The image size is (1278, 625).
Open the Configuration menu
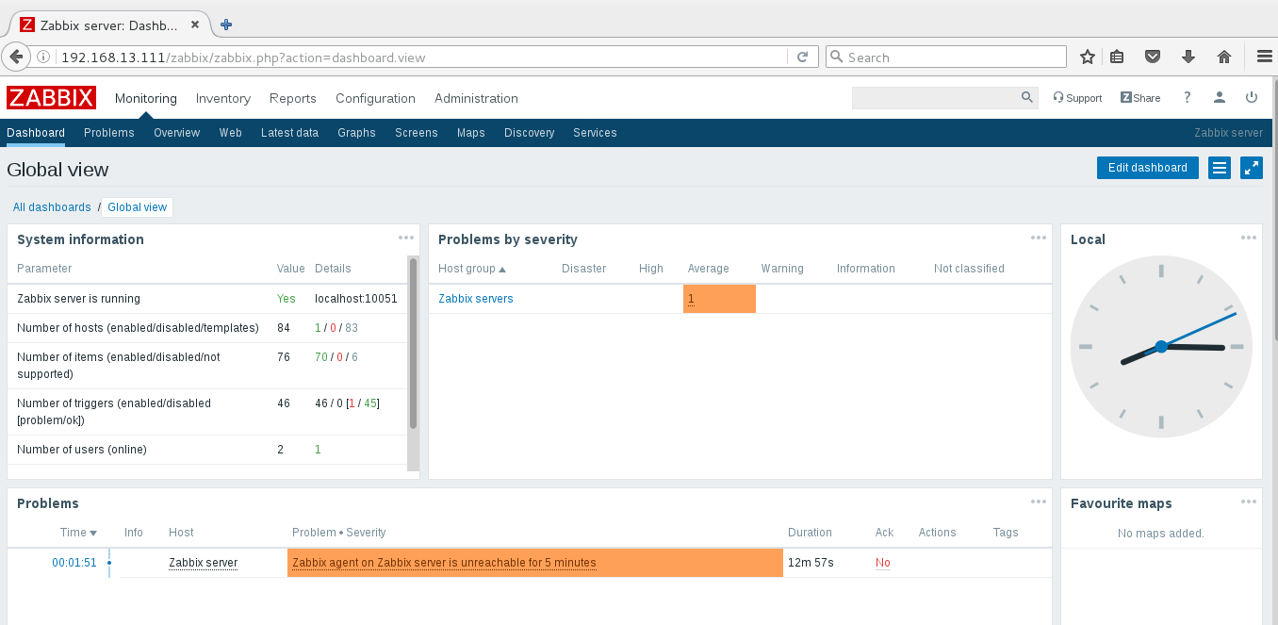tap(375, 98)
